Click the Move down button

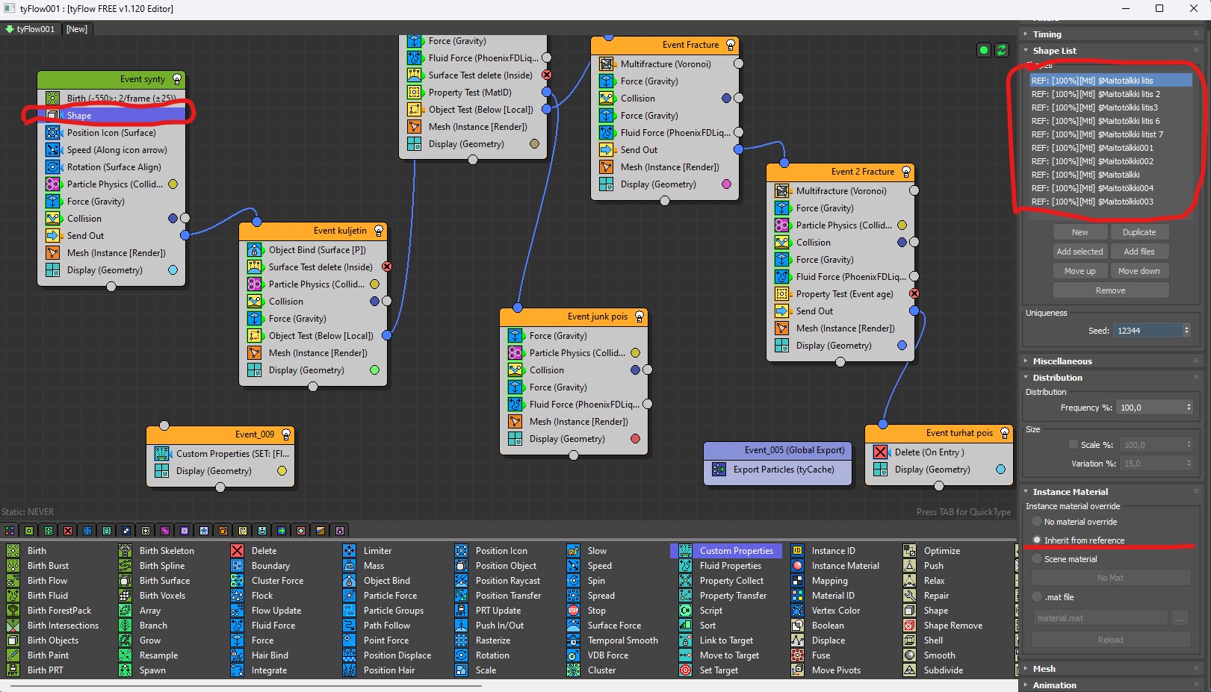(x=1139, y=271)
